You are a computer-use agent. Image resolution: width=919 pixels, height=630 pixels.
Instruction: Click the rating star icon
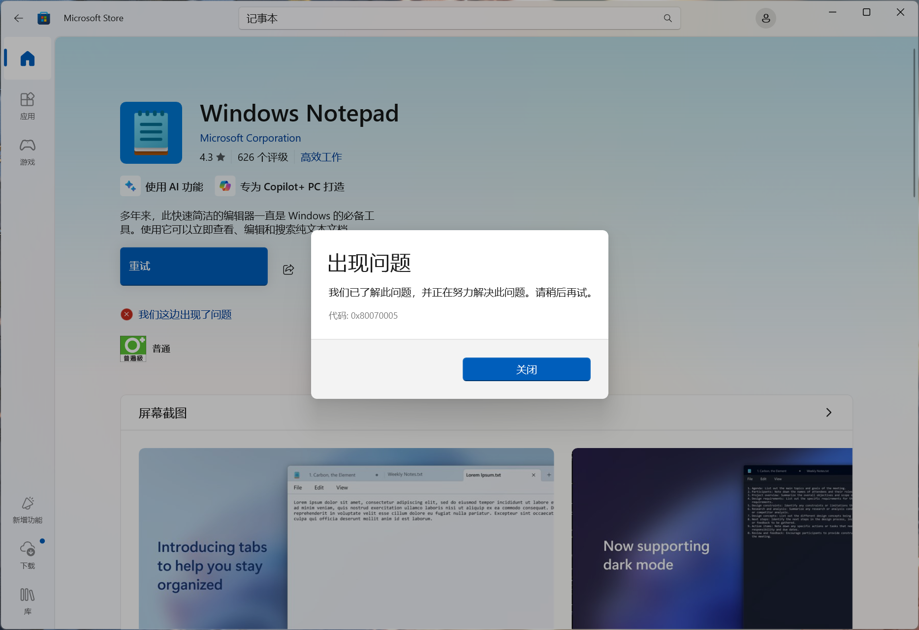(221, 157)
